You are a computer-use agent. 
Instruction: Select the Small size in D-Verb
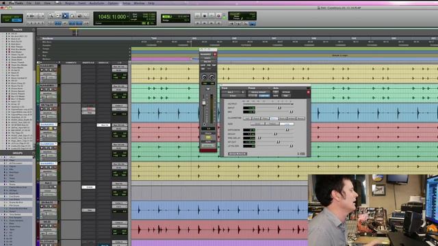257,124
